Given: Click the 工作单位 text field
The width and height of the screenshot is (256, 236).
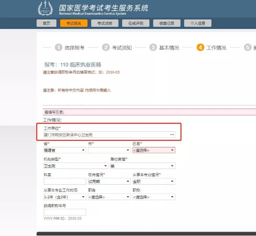Looking at the screenshot, I should (110, 135).
